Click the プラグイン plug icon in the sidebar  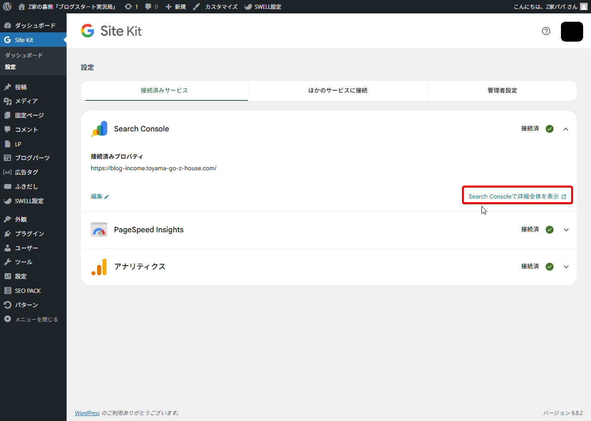7,234
